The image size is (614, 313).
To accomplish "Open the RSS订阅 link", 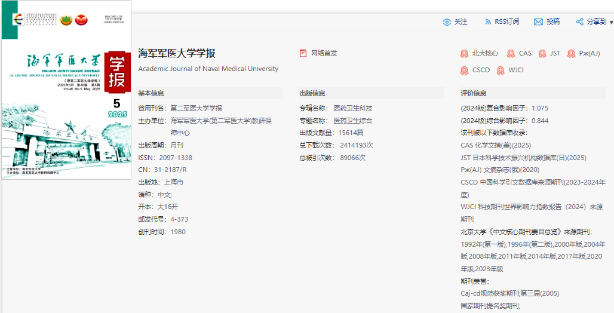I will pyautogui.click(x=507, y=22).
